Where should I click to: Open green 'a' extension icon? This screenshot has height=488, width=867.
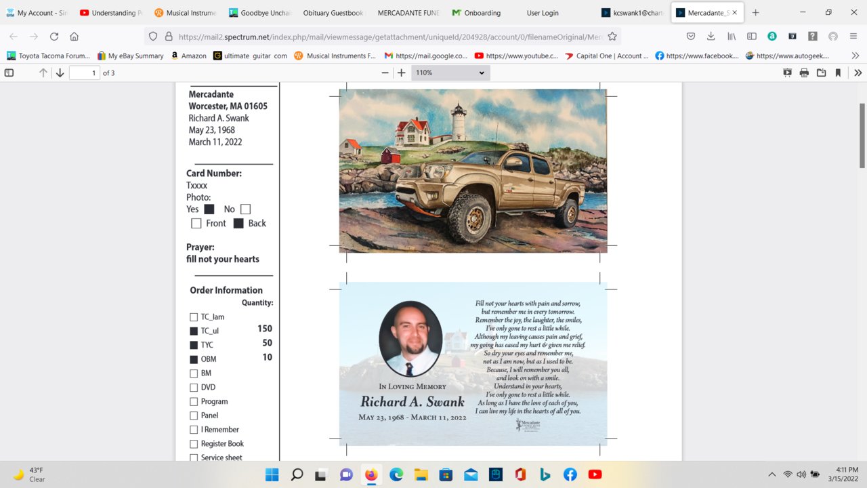[771, 37]
